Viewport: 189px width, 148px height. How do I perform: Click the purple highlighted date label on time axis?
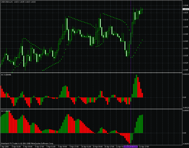tap(131, 147)
